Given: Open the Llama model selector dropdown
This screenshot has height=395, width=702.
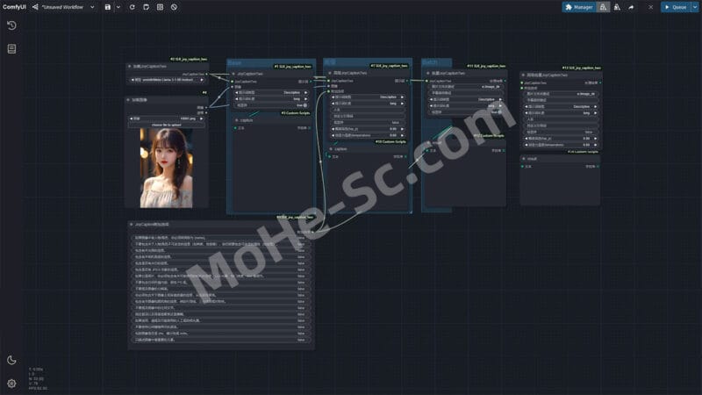Looking at the screenshot, I should pyautogui.click(x=167, y=79).
